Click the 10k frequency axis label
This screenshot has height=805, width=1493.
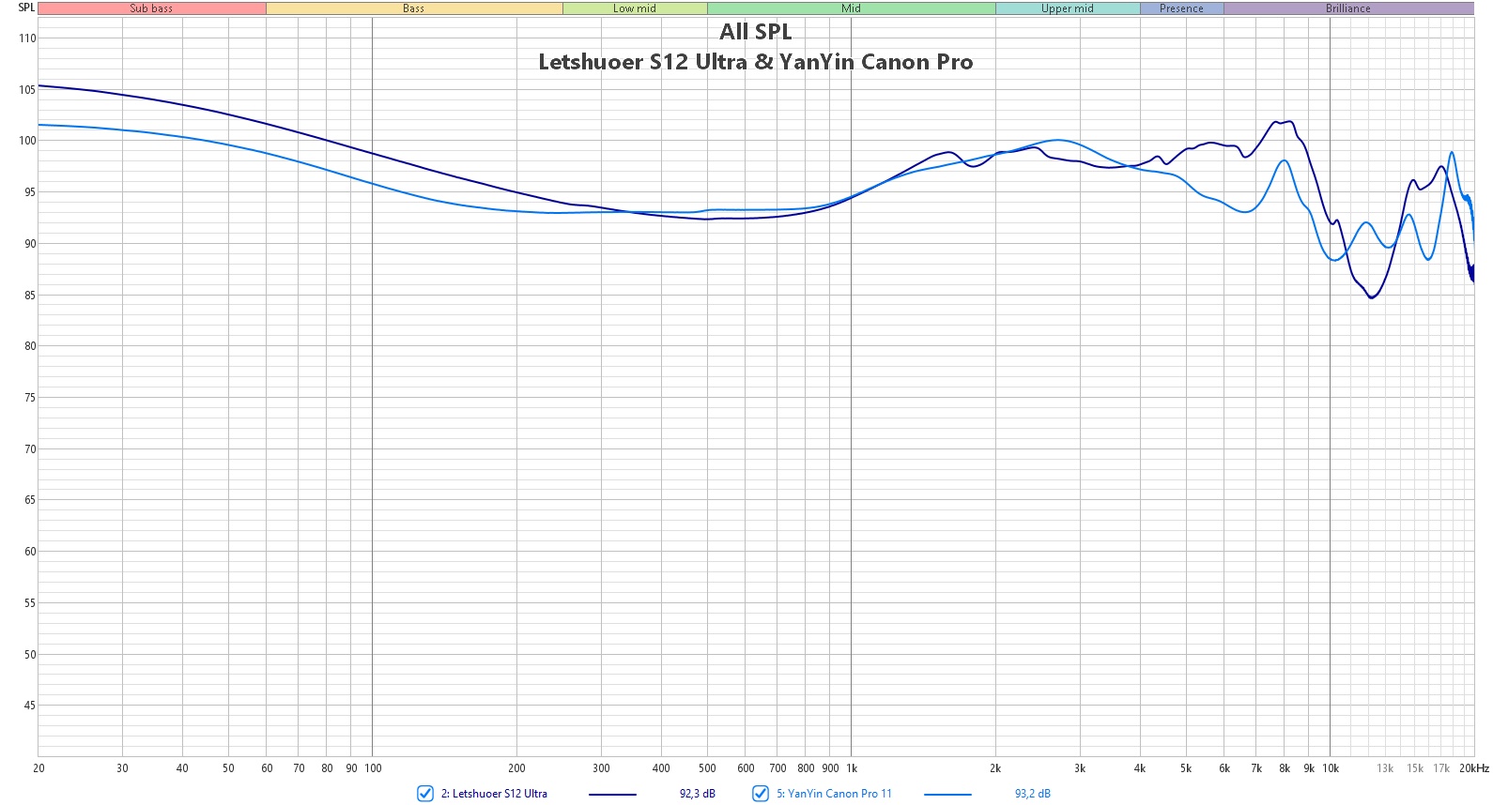coord(1331,768)
